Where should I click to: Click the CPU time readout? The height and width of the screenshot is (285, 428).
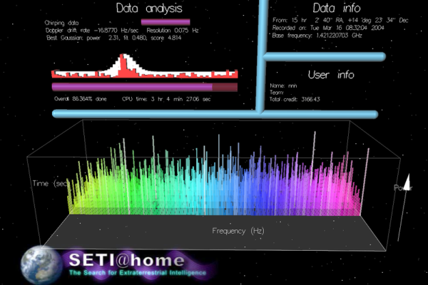click(x=166, y=99)
